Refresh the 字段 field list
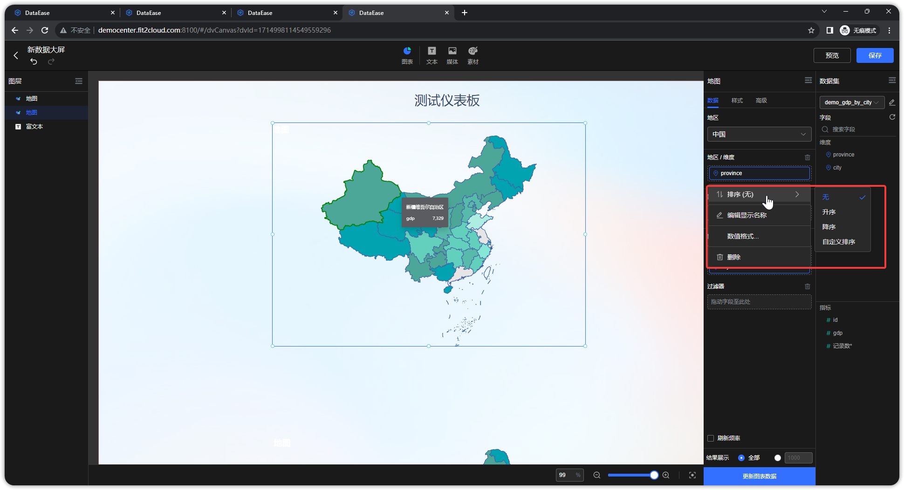 tap(892, 117)
